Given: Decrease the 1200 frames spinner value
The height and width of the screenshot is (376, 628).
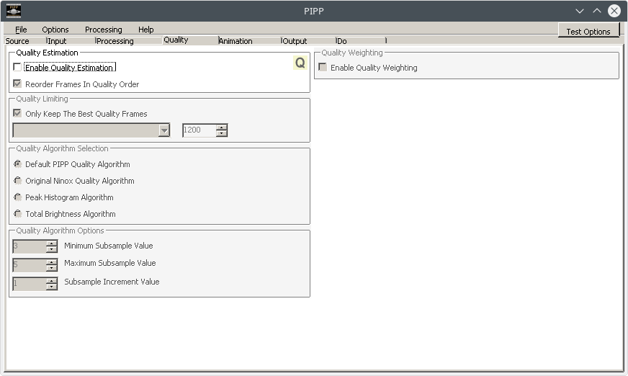Looking at the screenshot, I should 222,133.
